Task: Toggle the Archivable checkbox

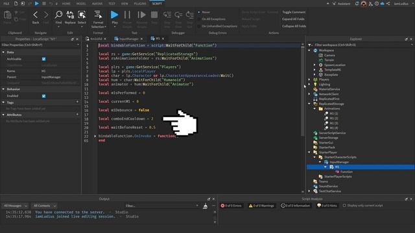Action: pyautogui.click(x=43, y=59)
